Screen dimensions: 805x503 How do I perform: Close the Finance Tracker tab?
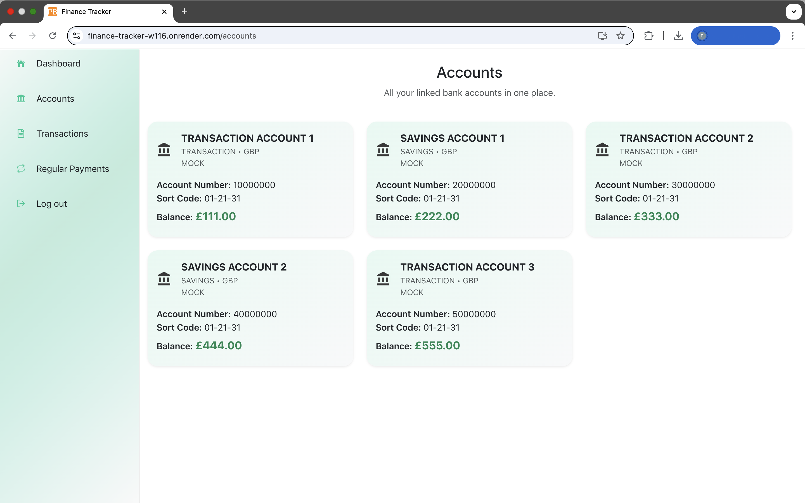[164, 12]
